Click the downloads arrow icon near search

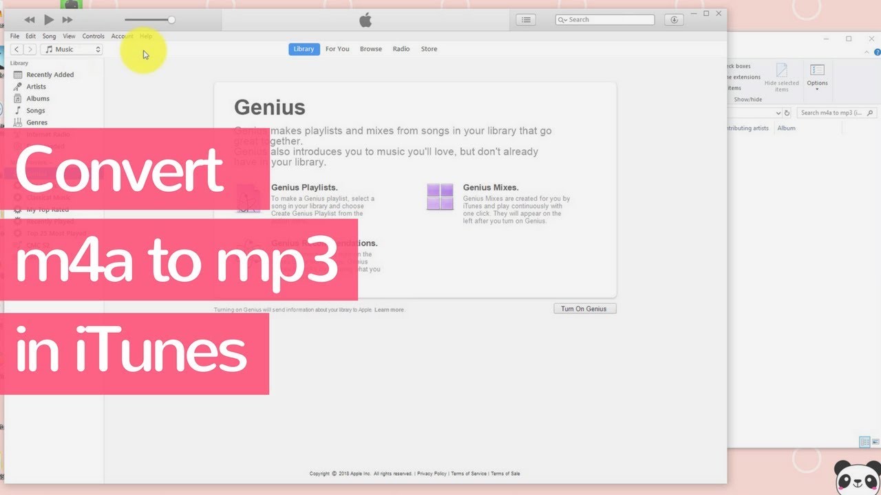coord(675,20)
